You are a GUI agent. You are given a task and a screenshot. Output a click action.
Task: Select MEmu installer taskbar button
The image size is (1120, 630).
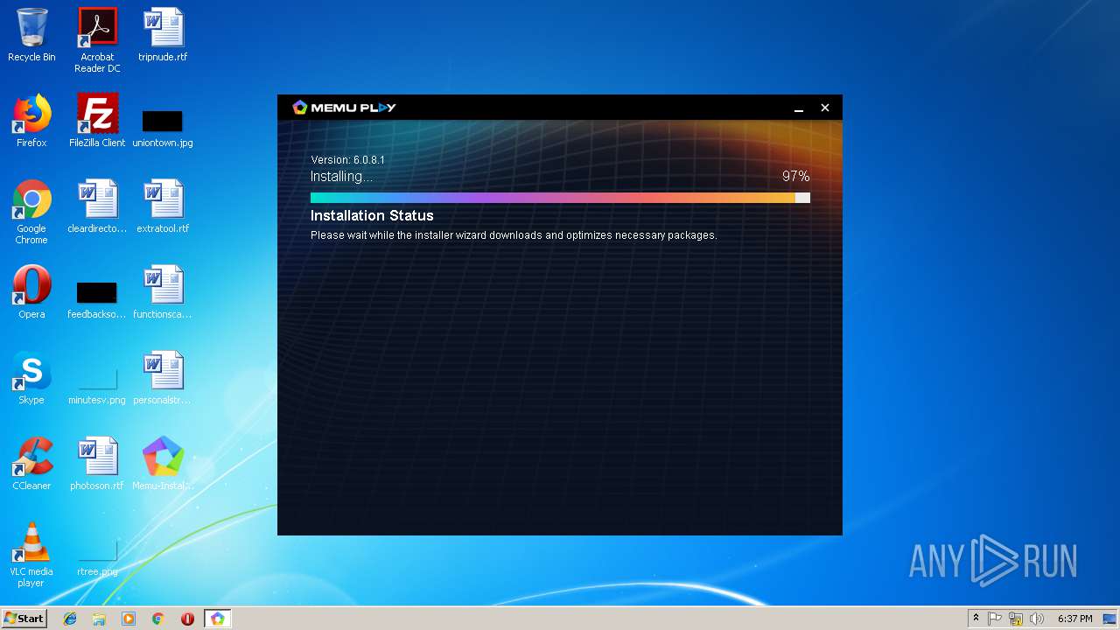point(217,619)
